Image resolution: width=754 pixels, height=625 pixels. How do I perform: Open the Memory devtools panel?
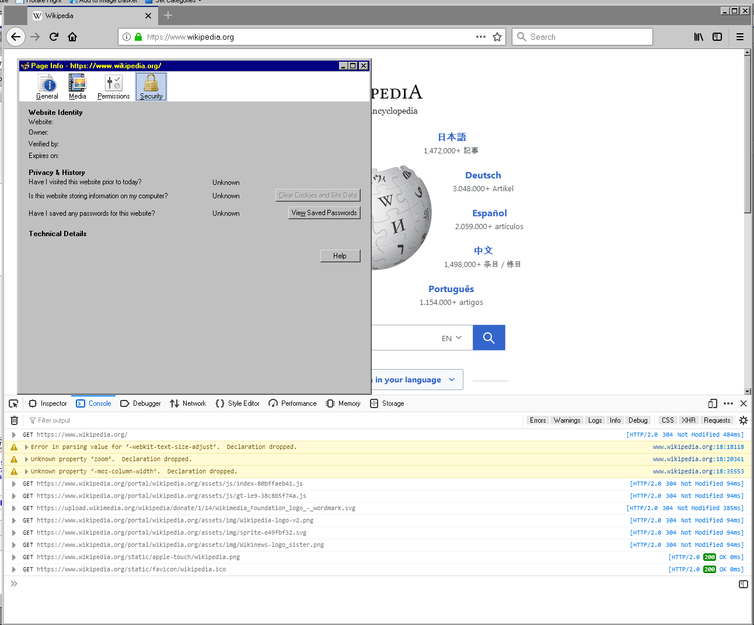point(343,403)
